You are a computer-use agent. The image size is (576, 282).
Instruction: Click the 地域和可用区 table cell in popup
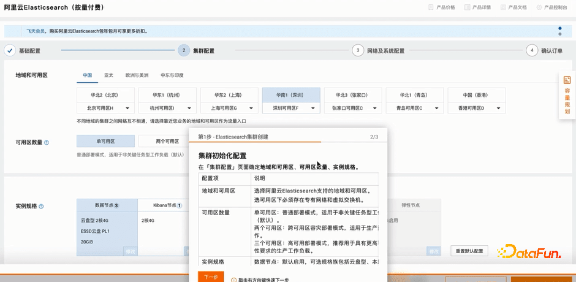224,196
